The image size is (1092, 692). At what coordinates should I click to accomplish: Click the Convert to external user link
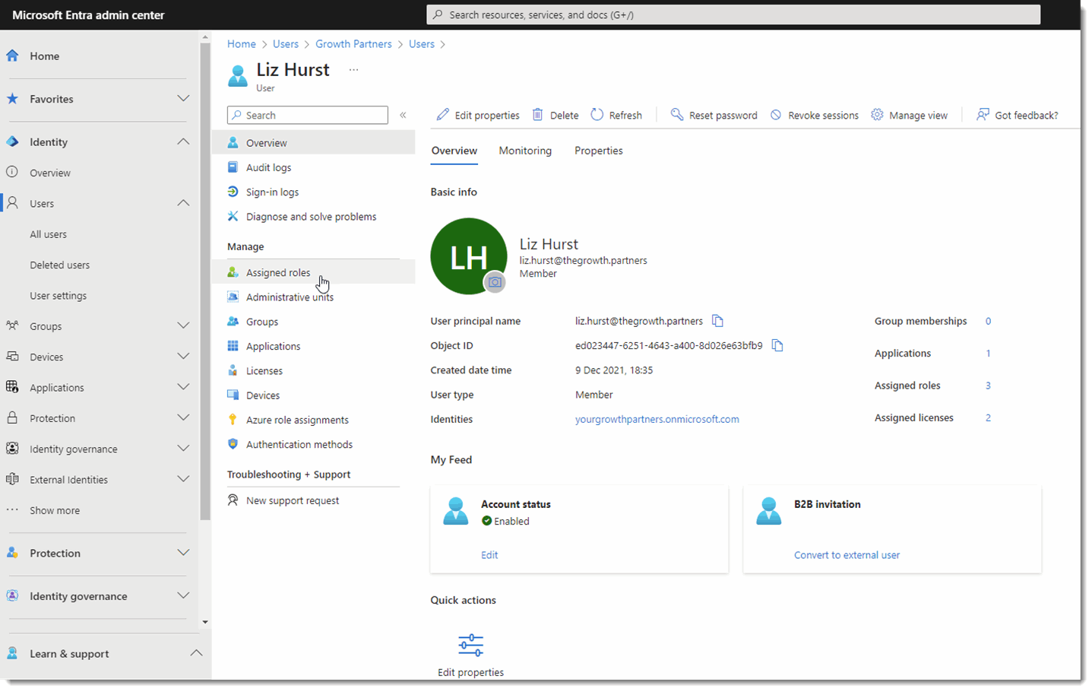coord(846,555)
